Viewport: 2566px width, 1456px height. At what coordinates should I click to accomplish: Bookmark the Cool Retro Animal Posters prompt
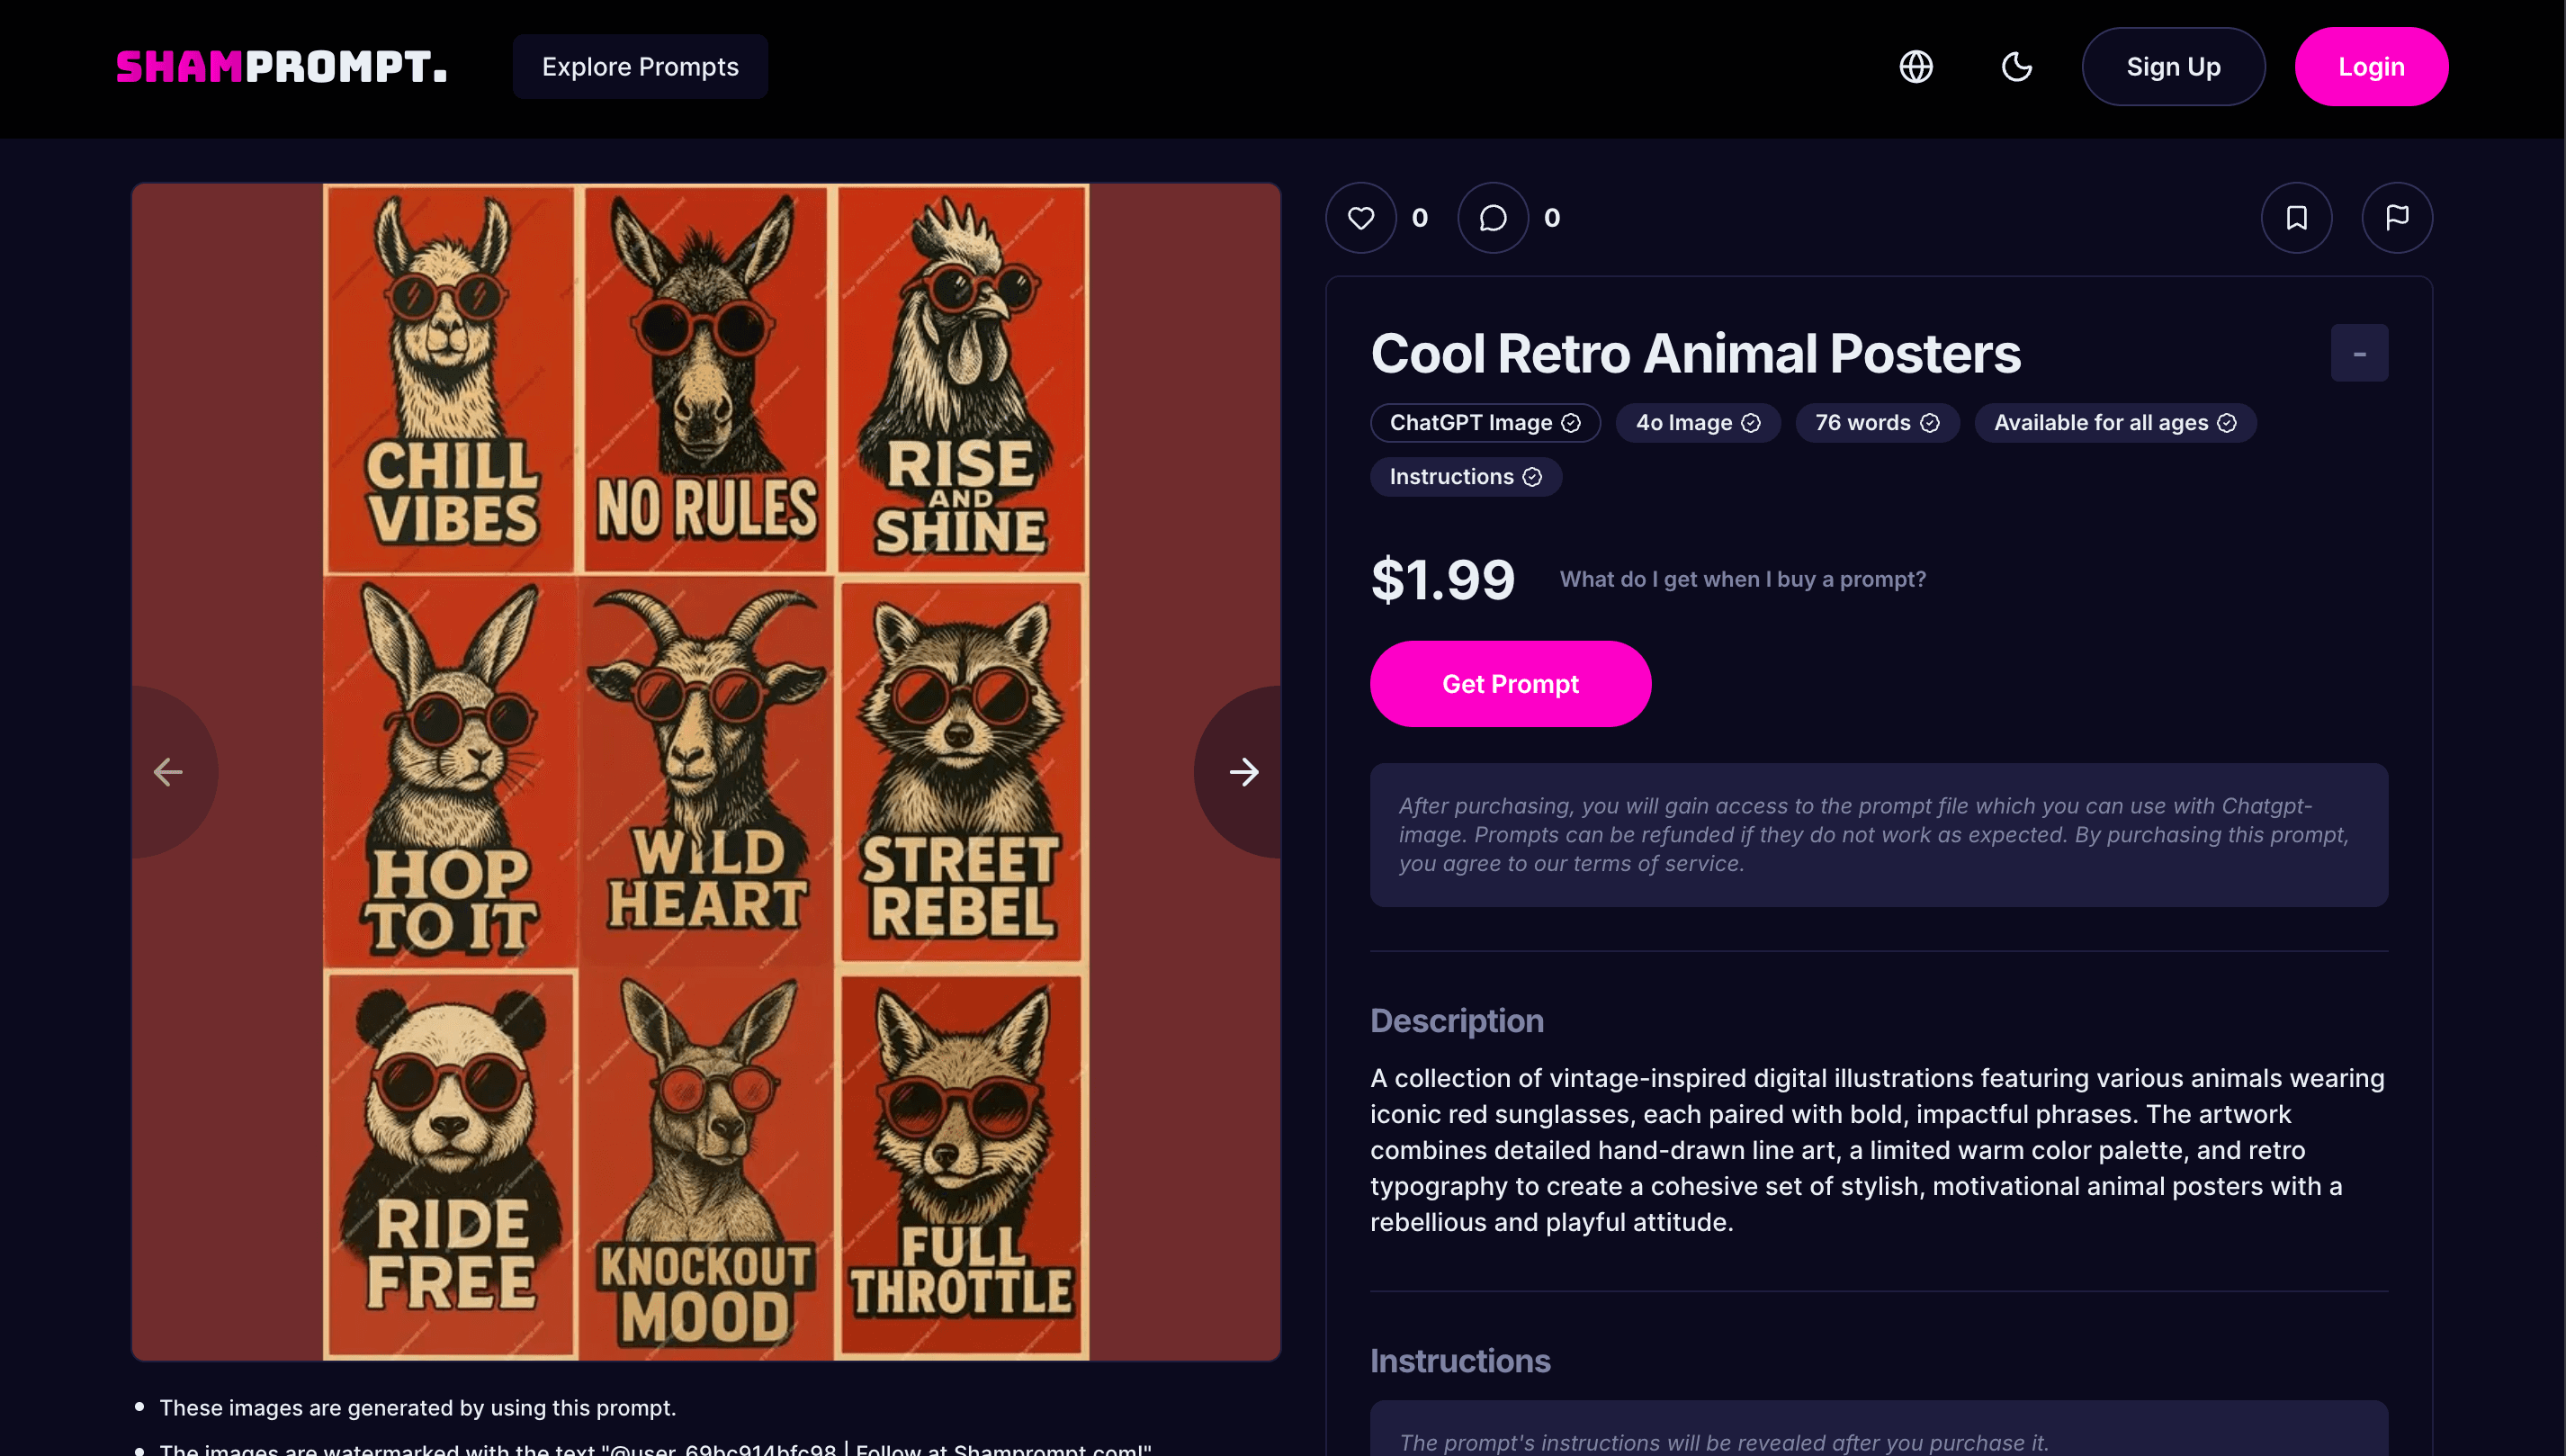2296,218
